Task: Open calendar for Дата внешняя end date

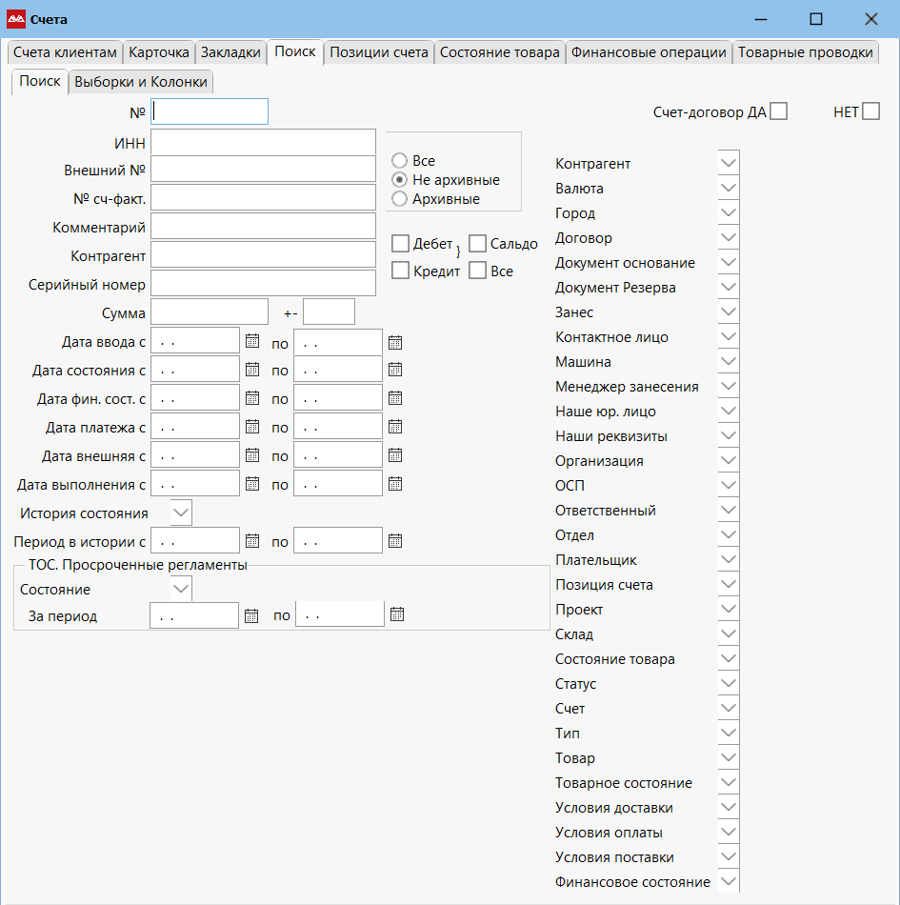Action: coord(395,455)
